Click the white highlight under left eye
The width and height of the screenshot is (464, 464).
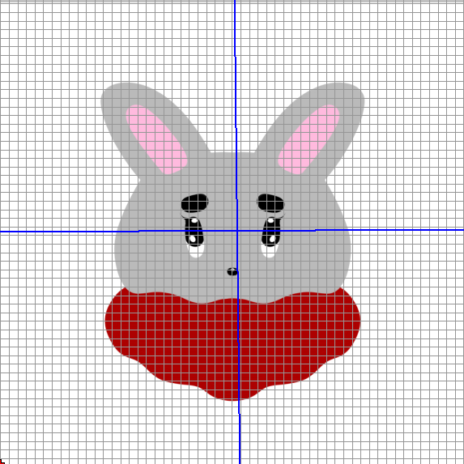(x=196, y=251)
